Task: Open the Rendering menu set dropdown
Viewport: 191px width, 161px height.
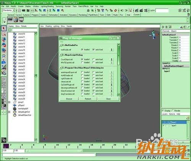Action: coord(9,10)
